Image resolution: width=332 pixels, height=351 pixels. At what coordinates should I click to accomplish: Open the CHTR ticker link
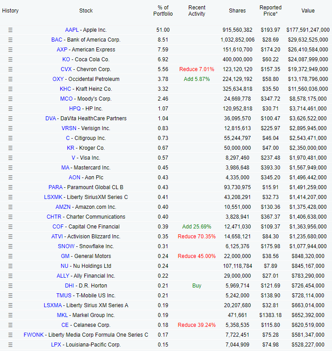click(x=54, y=217)
